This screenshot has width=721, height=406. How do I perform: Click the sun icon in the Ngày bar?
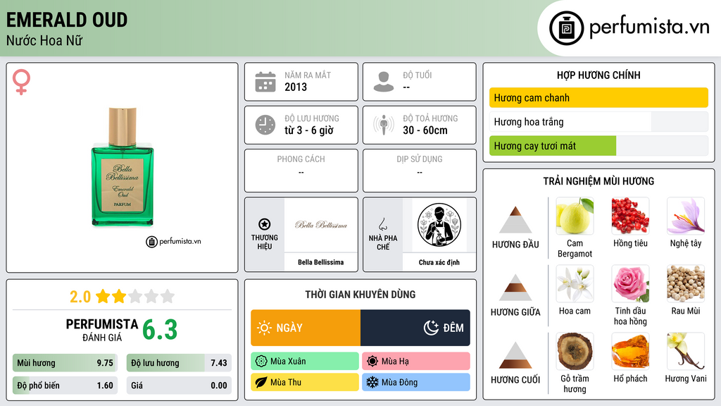pyautogui.click(x=264, y=328)
